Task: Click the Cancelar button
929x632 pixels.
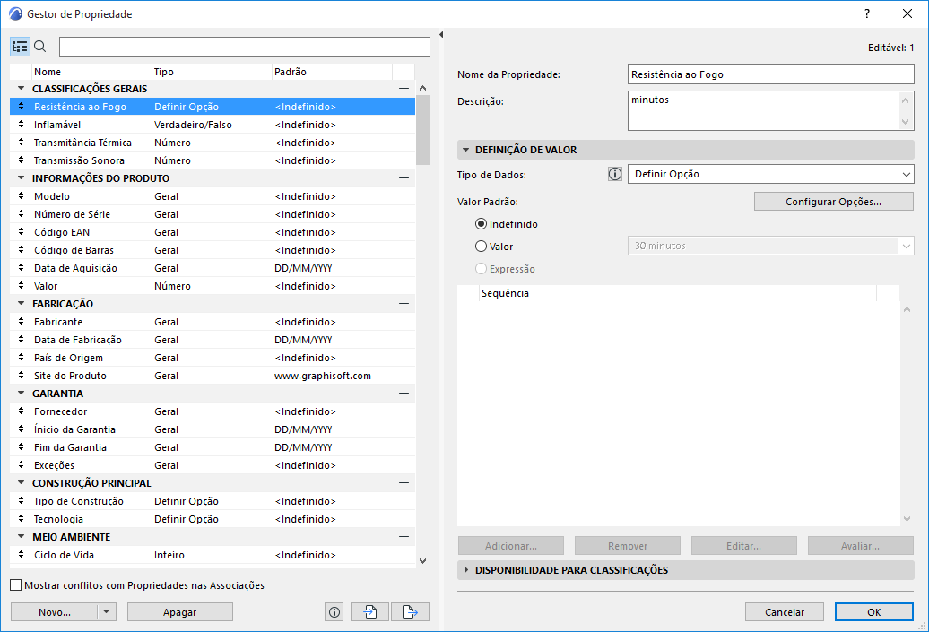Action: [x=785, y=612]
